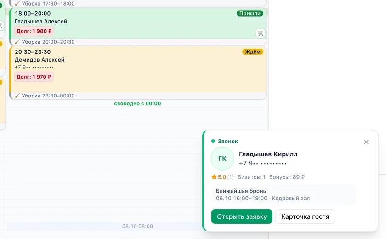Select the 'свободно с 00:00' free slot label
This screenshot has width=386, height=239.
[137, 103]
